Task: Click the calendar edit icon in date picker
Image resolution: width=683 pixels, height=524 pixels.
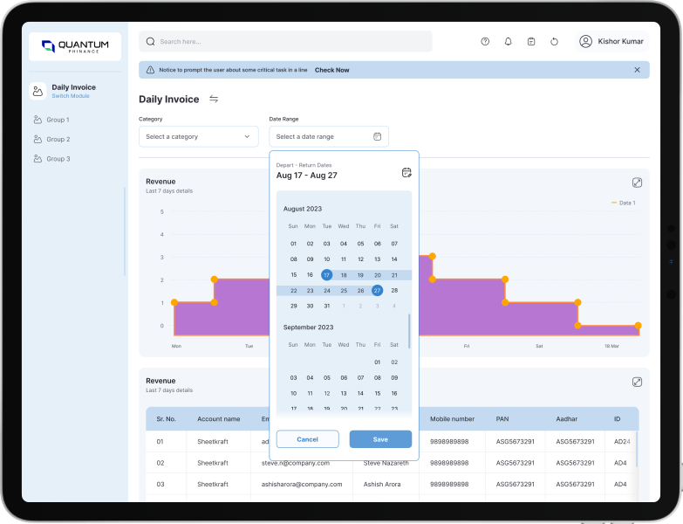Action: tap(406, 172)
